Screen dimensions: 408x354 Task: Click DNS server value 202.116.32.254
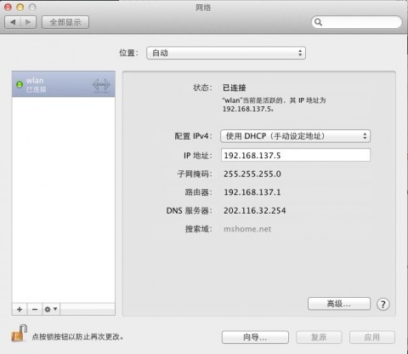255,210
